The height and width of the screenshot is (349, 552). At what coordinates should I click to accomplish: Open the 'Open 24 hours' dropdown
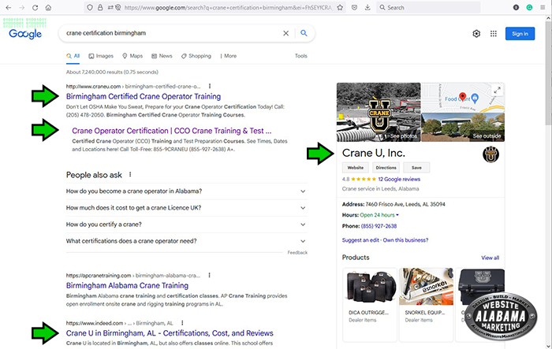point(379,215)
